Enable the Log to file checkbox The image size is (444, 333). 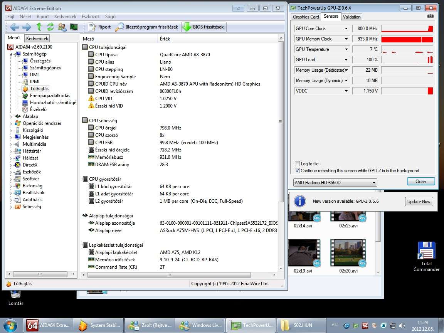coord(297,164)
